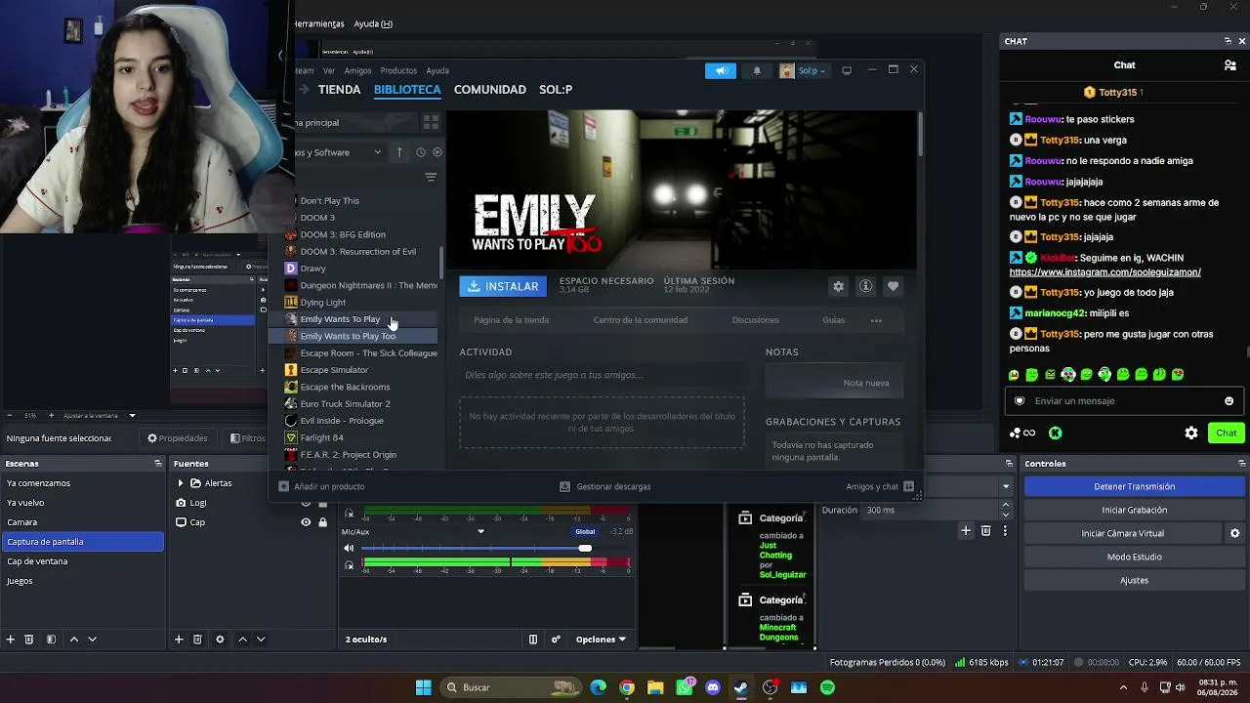Image resolution: width=1250 pixels, height=703 pixels.
Task: Add a scene transition with plus icon
Action: 966,530
